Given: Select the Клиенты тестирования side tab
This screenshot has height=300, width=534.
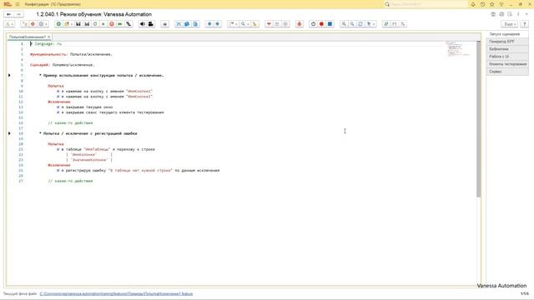Looking at the screenshot, I should click(507, 64).
